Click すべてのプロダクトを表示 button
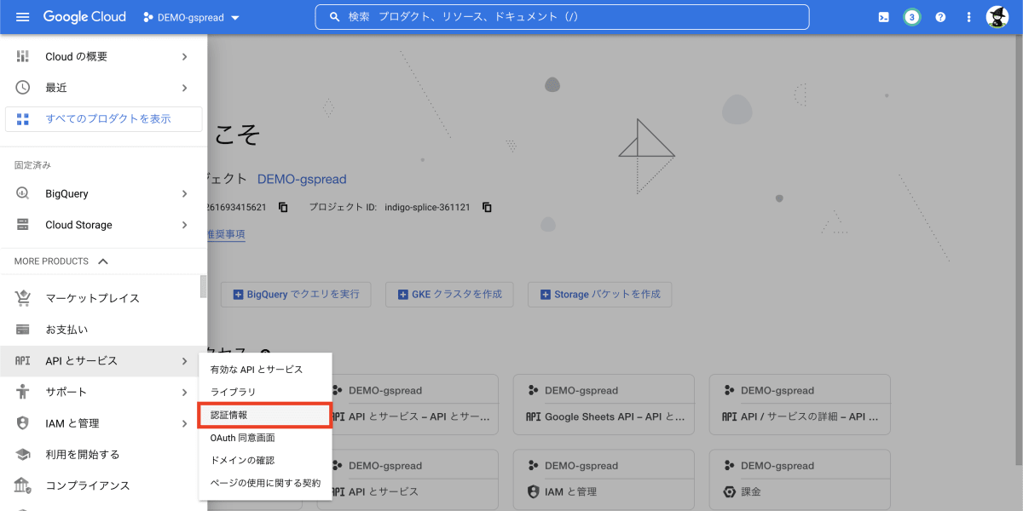 [x=104, y=119]
